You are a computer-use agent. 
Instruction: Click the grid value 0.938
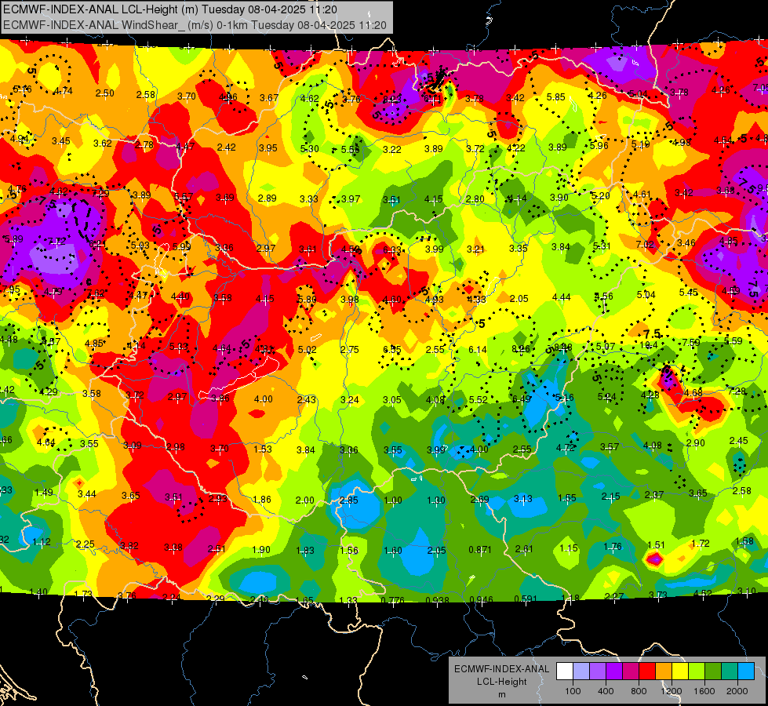click(x=437, y=599)
